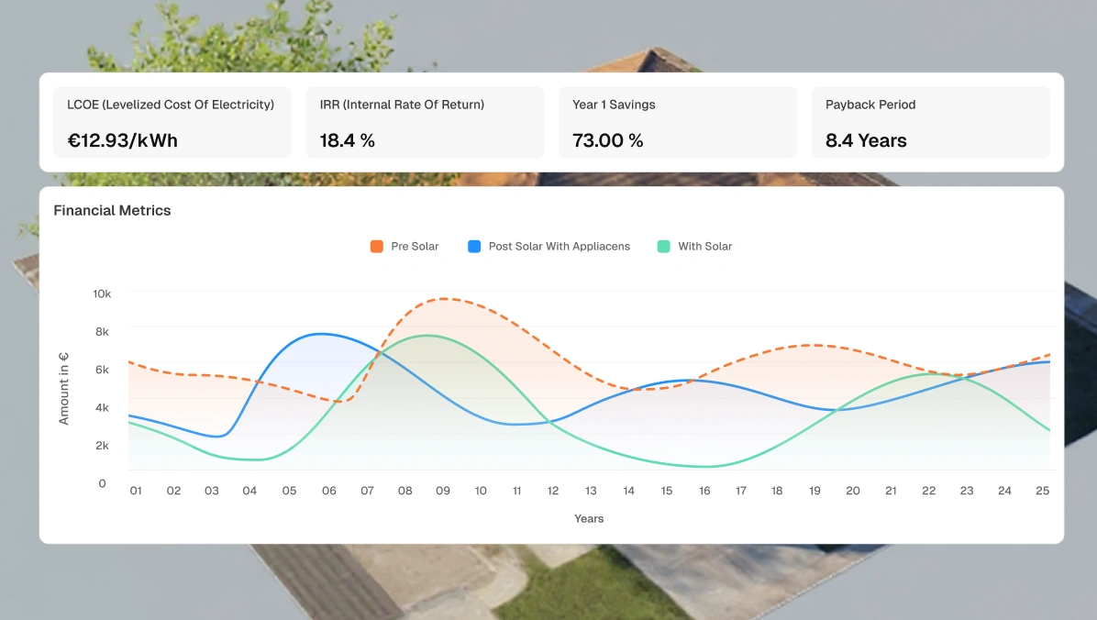Click year 13 on x-axis
The height and width of the screenshot is (620, 1097).
pyautogui.click(x=591, y=491)
